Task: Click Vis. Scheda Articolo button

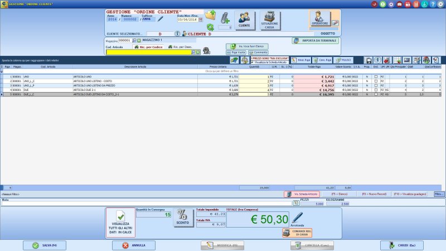Action: tap(302, 194)
